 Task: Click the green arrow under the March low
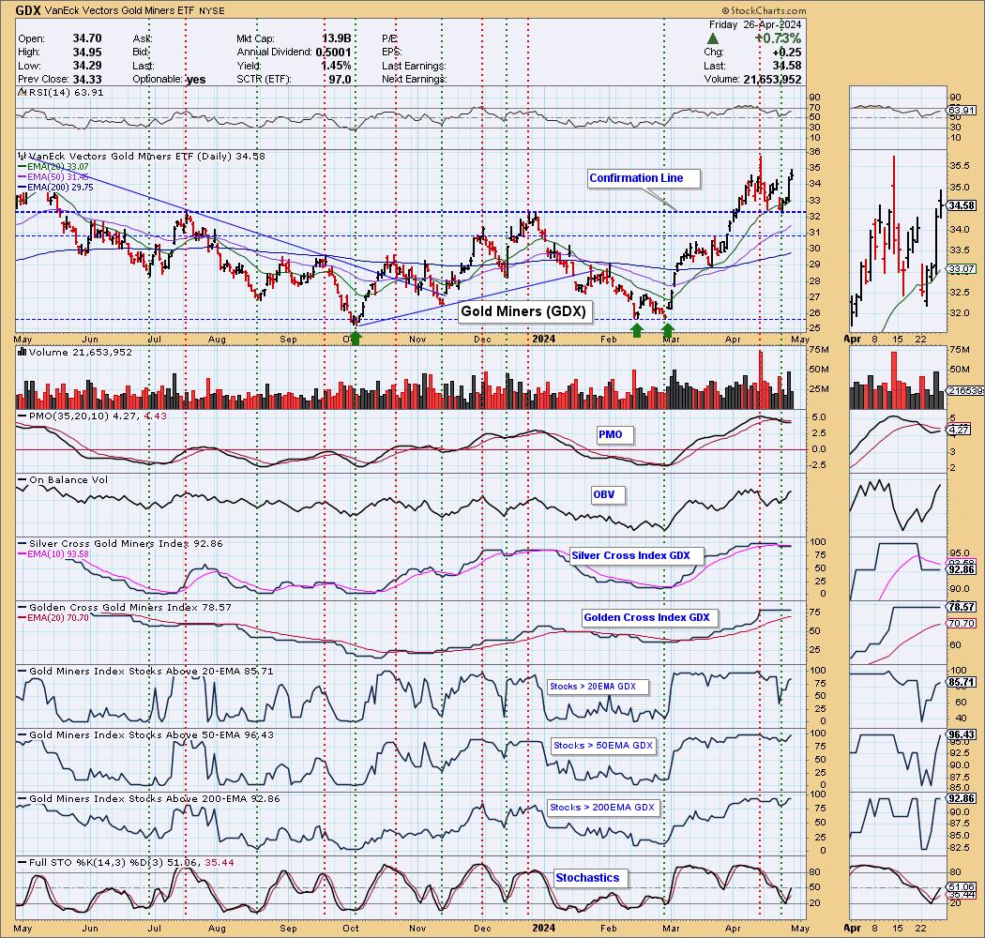pyautogui.click(x=668, y=330)
